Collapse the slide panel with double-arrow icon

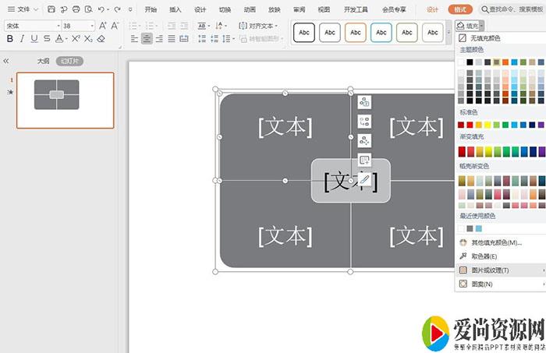[x=6, y=61]
